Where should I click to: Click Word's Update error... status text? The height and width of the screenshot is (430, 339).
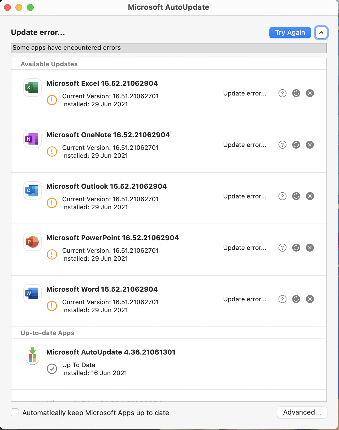[245, 299]
